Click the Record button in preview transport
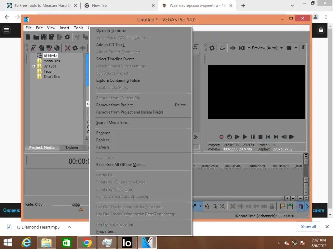Image resolution: width=333 pixels, height=249 pixels. [x=221, y=137]
